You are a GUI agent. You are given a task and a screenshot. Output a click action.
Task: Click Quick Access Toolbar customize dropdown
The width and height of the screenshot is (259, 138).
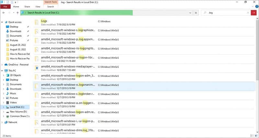tap(15, 2)
